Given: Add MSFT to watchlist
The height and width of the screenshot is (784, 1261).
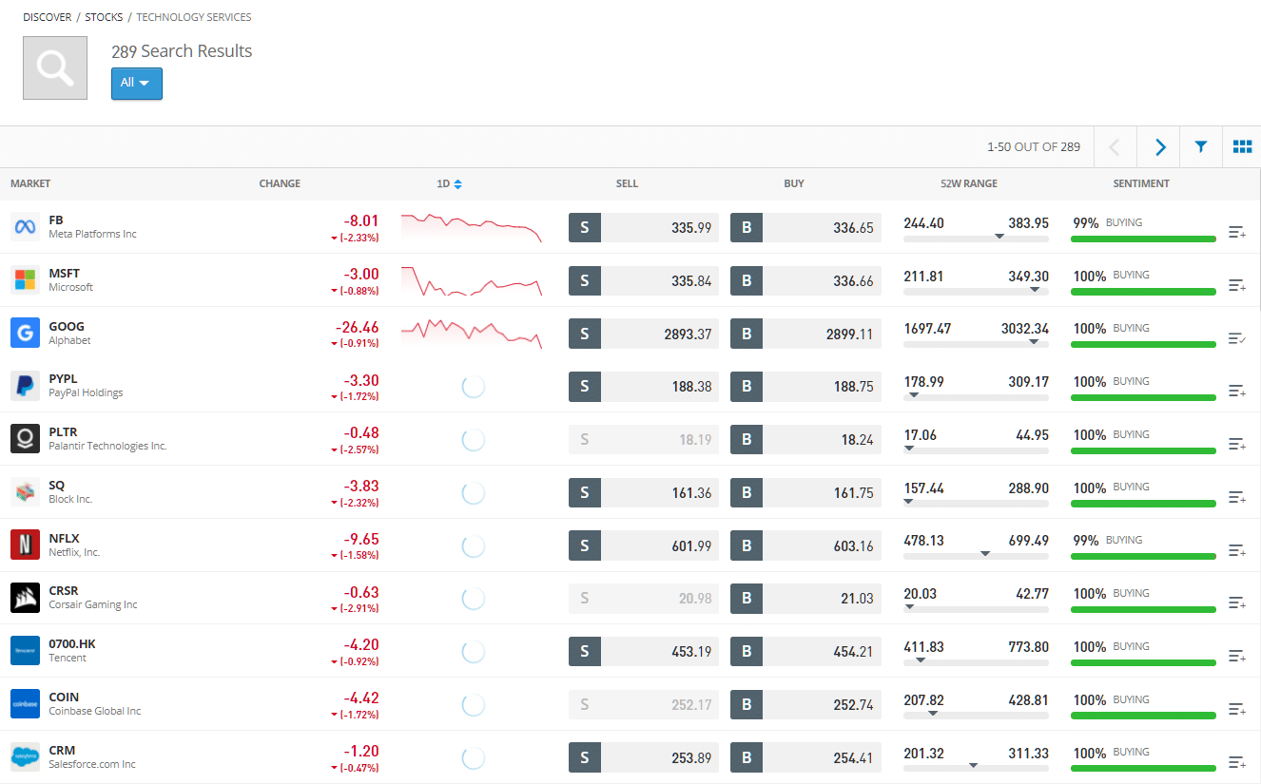Looking at the screenshot, I should pos(1237,285).
